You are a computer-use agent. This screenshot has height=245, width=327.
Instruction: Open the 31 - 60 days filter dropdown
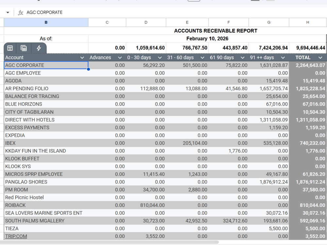(202, 58)
